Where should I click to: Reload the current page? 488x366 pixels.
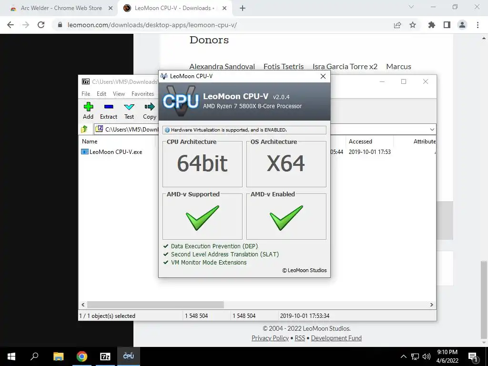point(41,25)
